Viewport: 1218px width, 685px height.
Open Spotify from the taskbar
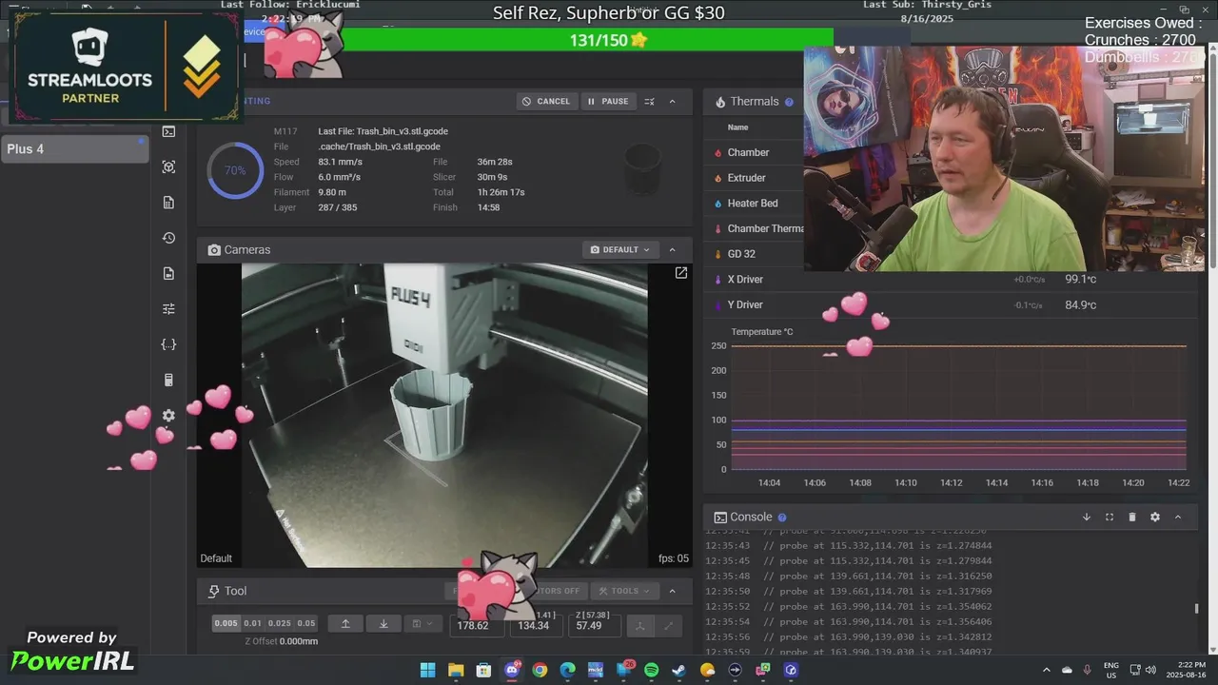(x=651, y=670)
